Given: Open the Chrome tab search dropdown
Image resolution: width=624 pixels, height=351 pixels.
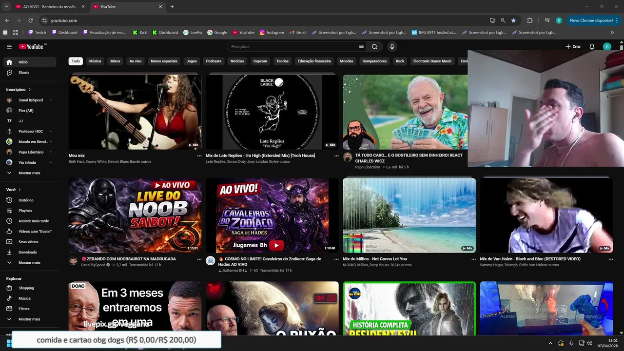Looking at the screenshot, I should click(x=6, y=6).
